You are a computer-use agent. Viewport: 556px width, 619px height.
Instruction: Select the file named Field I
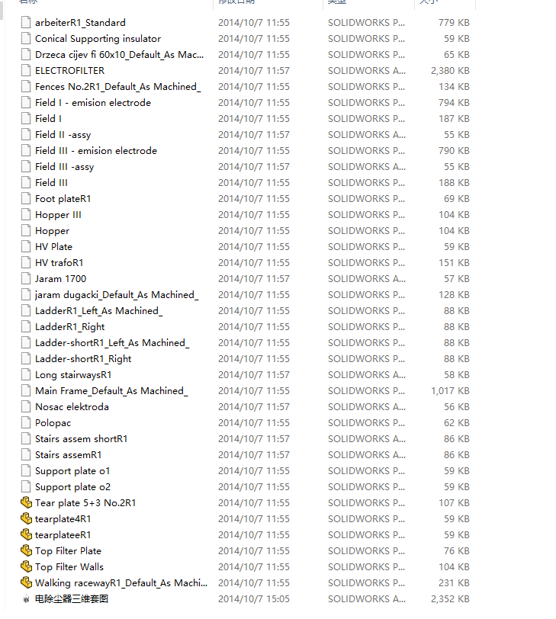tap(48, 119)
